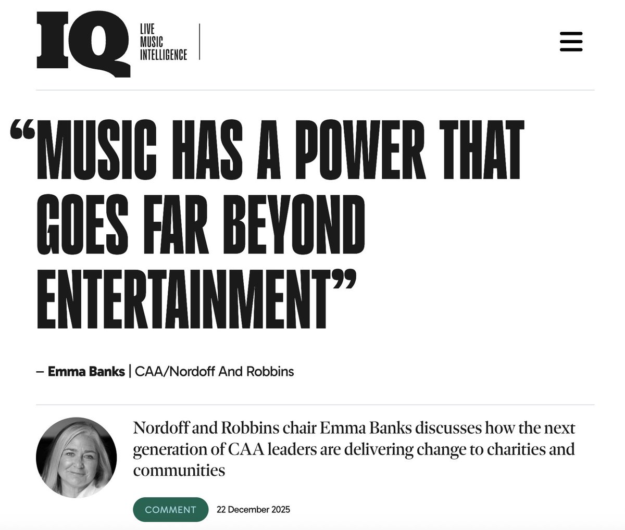Click the Live Music Intelligence tagline
This screenshot has height=530, width=625.
[163, 42]
